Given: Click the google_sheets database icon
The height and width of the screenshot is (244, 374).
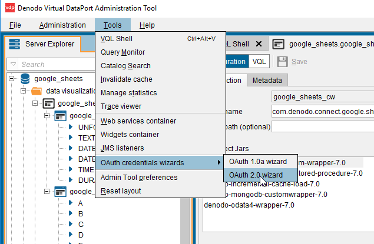Looking at the screenshot, I should click(25, 79).
